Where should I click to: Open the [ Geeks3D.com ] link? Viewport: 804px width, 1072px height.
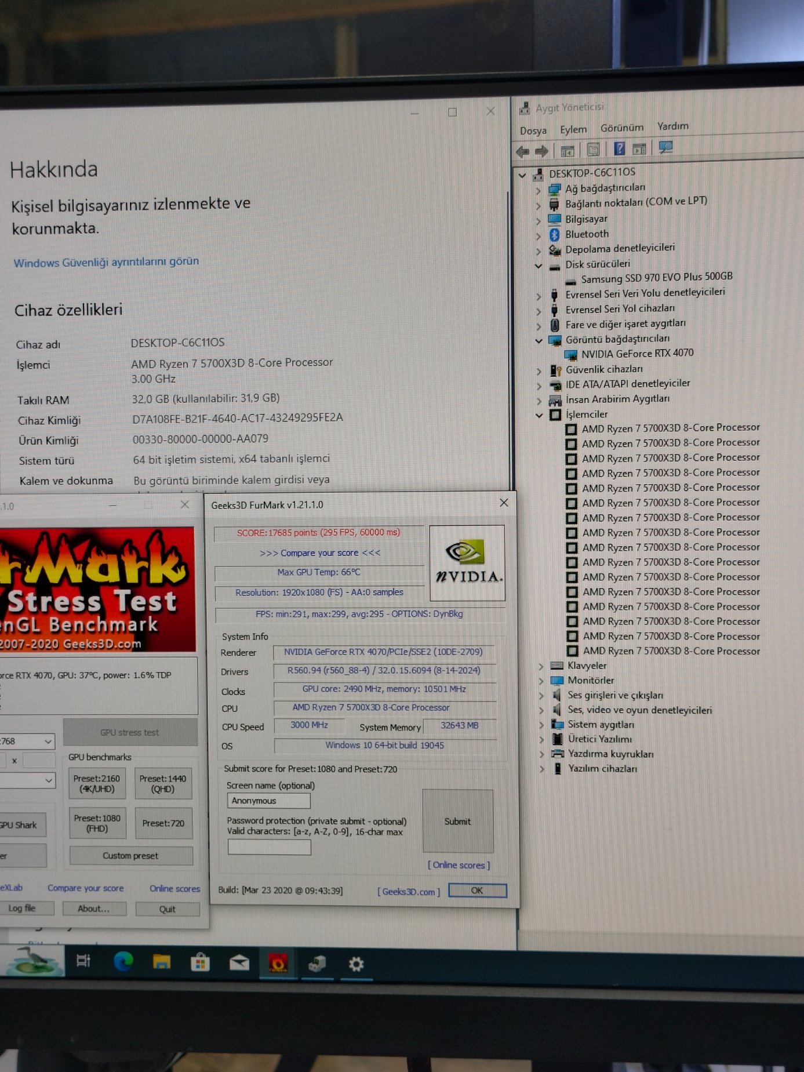(409, 892)
